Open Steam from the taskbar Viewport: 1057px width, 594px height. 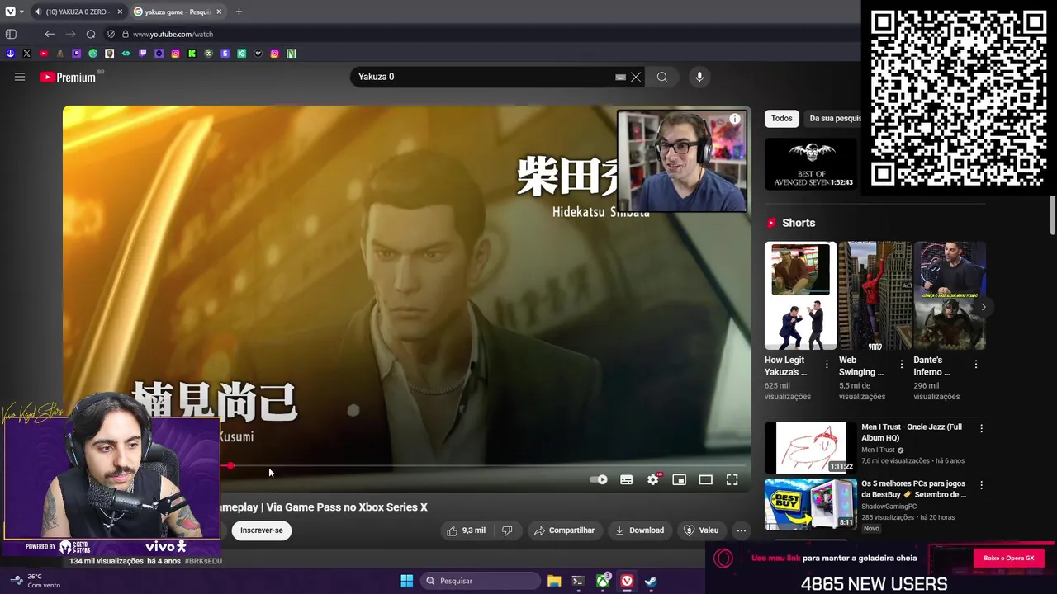click(651, 581)
